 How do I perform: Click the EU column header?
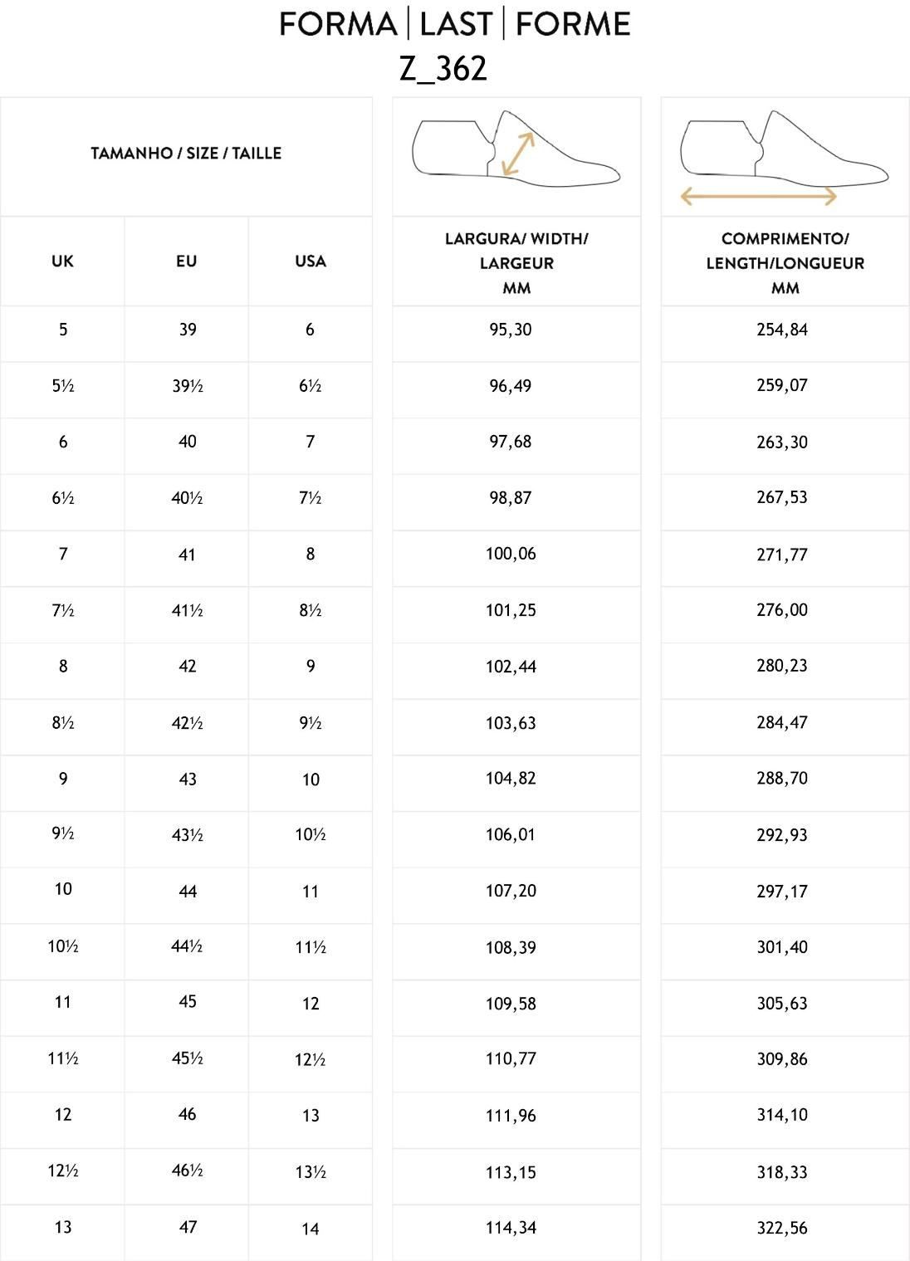[x=186, y=261]
